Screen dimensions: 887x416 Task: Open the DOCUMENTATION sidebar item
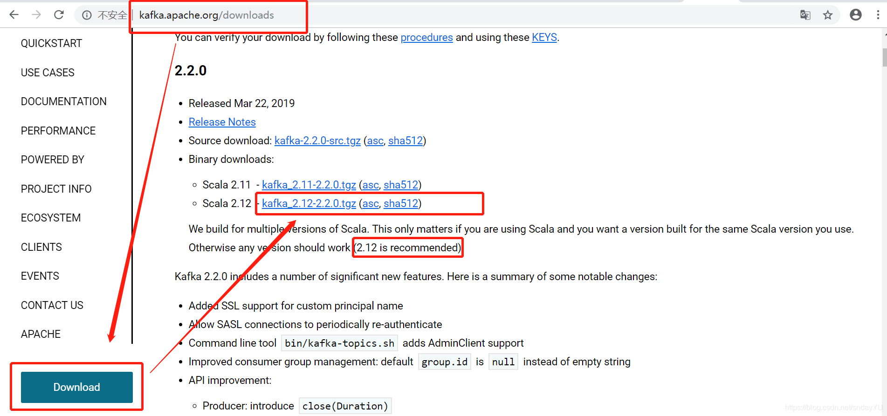point(64,101)
